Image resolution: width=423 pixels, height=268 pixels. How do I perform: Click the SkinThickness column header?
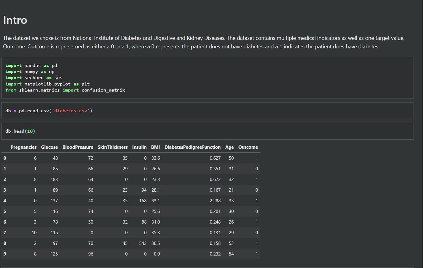coord(112,147)
